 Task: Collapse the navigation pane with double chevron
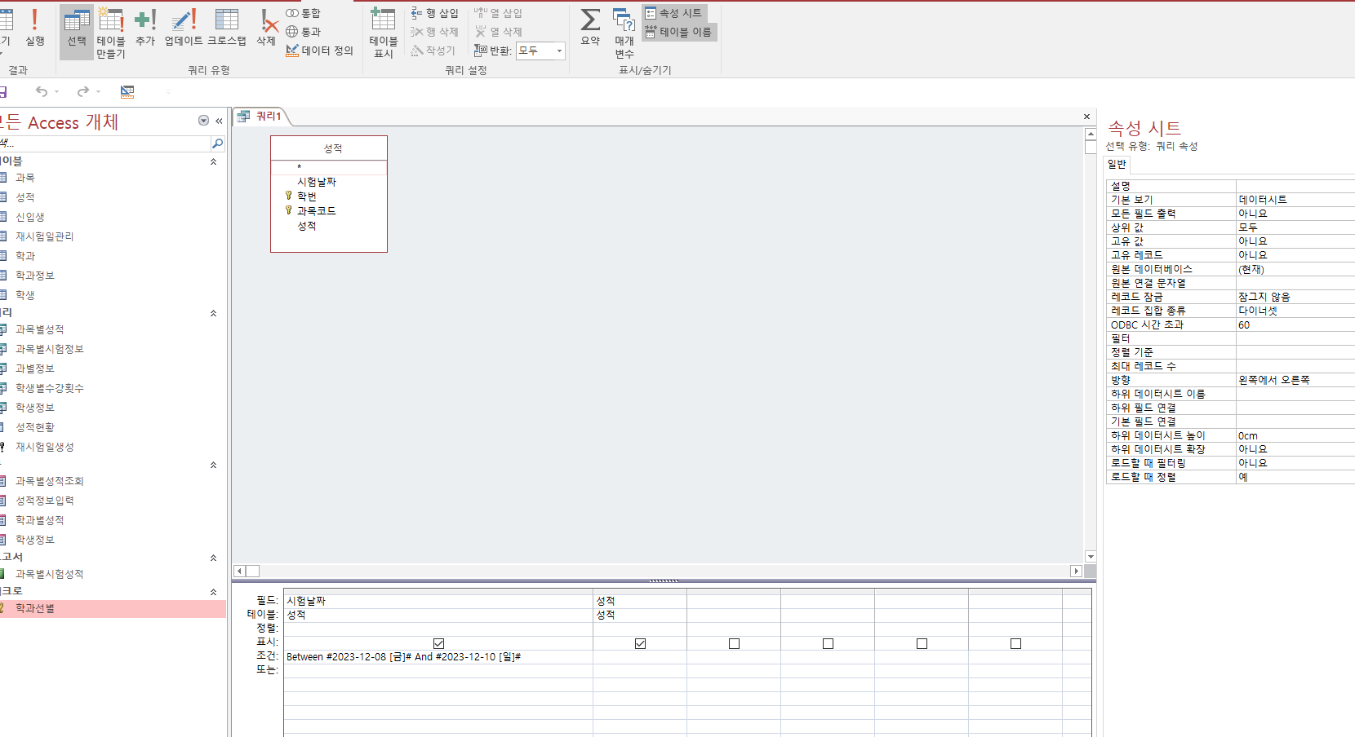coord(219,121)
